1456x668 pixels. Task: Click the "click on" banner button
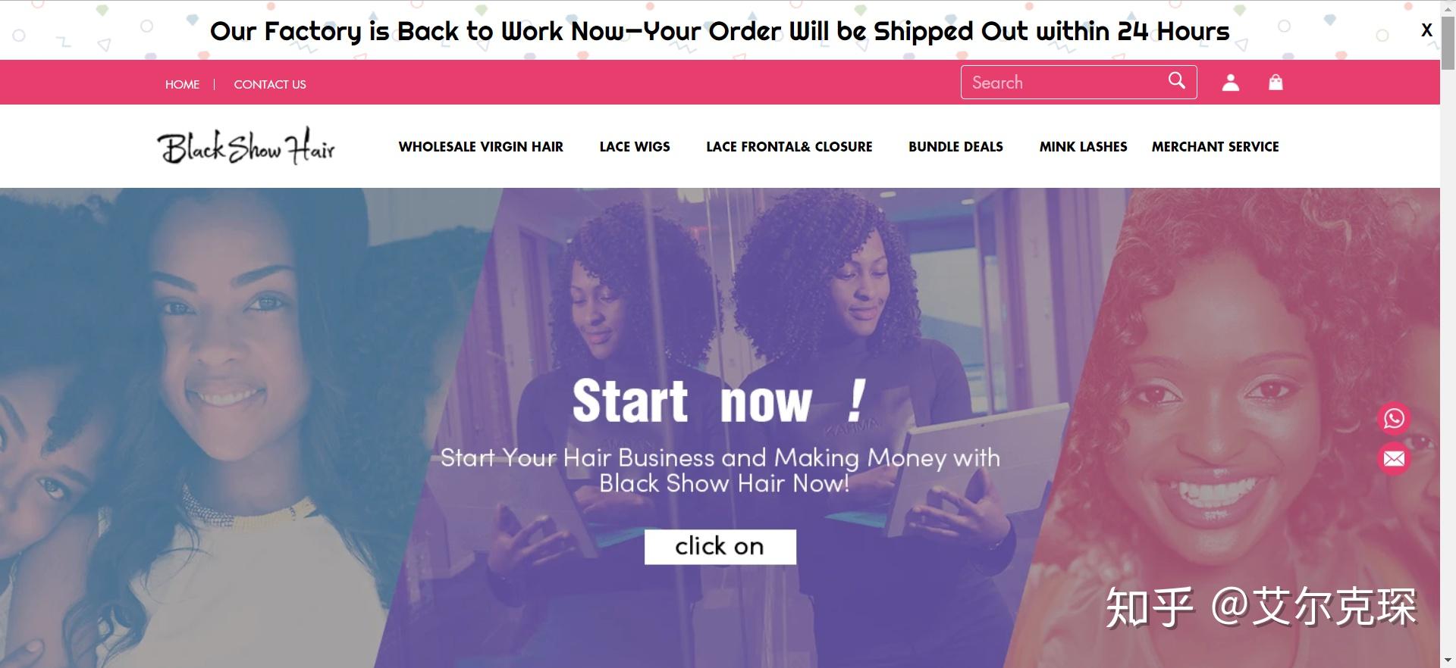[720, 547]
